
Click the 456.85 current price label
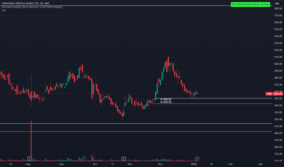pyautogui.click(x=278, y=94)
